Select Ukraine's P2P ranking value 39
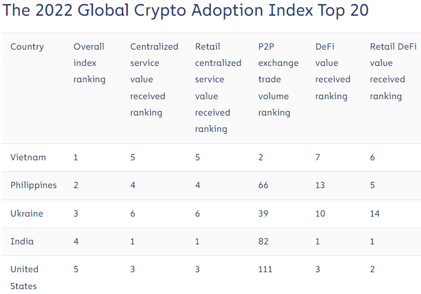The width and height of the screenshot is (421, 294). point(263,214)
